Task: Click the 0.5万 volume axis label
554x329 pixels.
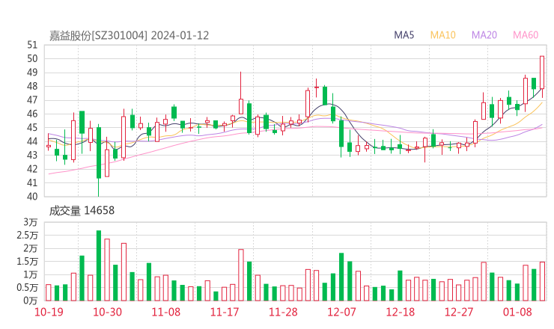Action: pyautogui.click(x=27, y=288)
